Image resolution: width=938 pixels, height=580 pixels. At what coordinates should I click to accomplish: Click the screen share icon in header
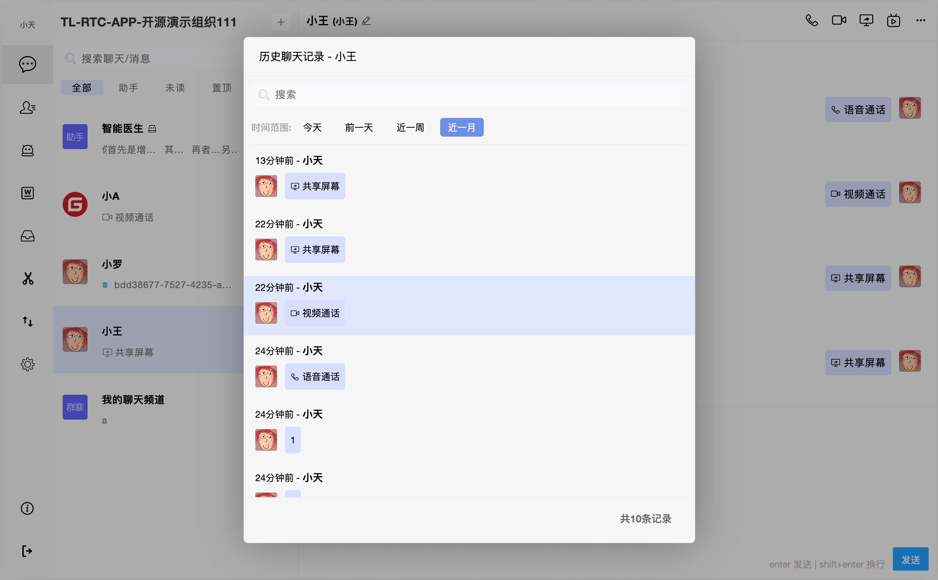(866, 20)
